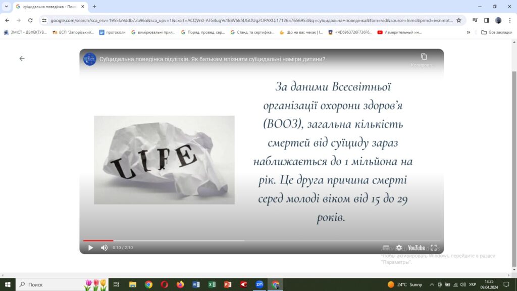This screenshot has width=517, height=291.
Task: Open вимірювальні прил bookmark
Action: click(153, 32)
